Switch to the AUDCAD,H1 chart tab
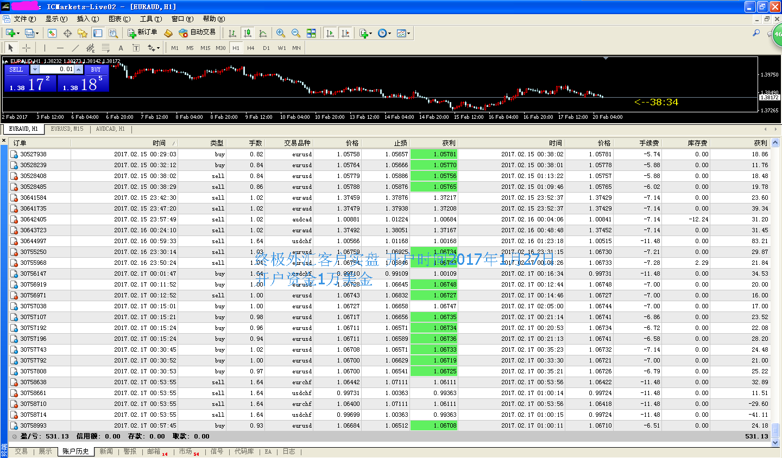This screenshot has width=782, height=458. (110, 129)
